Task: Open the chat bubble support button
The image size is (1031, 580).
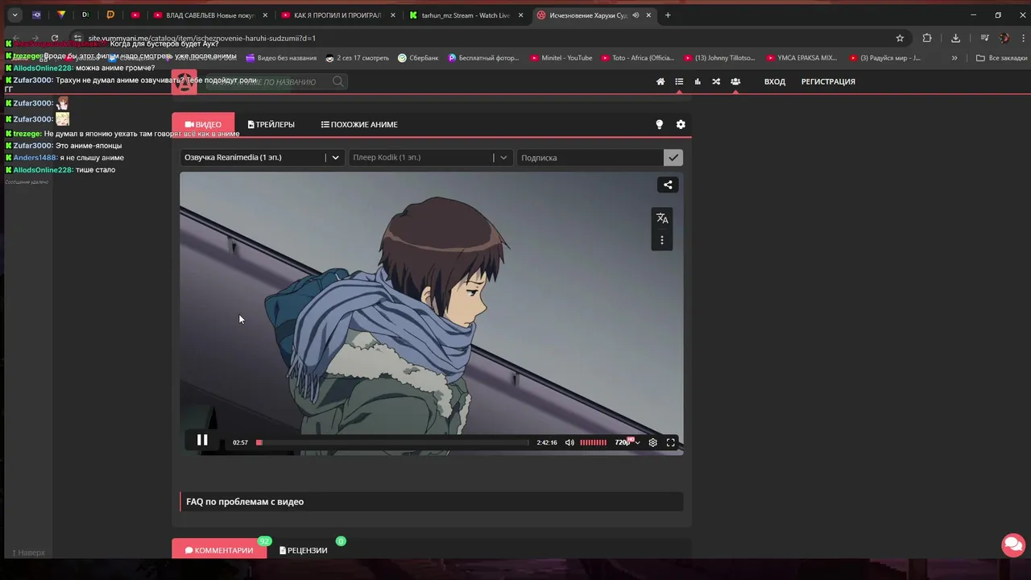Action: 1013,545
